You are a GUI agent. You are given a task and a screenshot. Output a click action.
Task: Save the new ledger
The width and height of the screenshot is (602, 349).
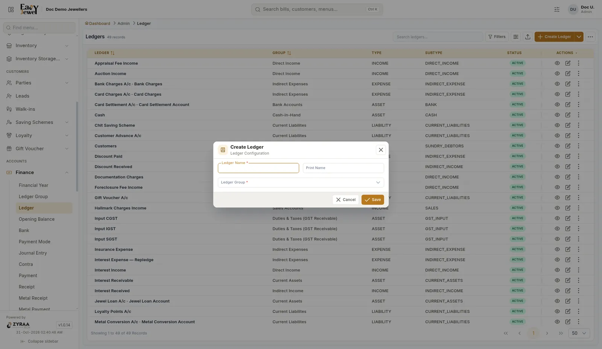point(373,200)
